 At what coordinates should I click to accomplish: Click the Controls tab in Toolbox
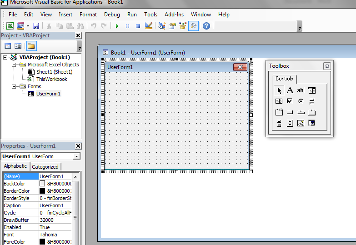pyautogui.click(x=284, y=79)
